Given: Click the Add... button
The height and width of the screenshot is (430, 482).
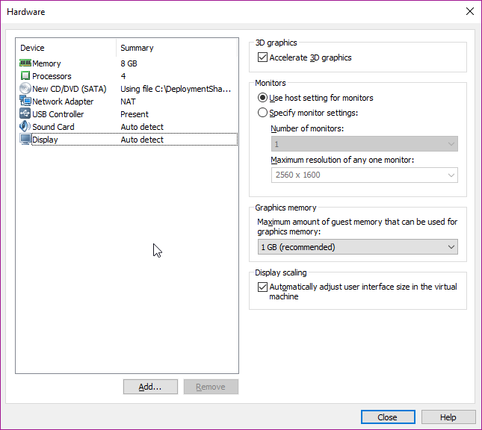Looking at the screenshot, I should [x=150, y=387].
